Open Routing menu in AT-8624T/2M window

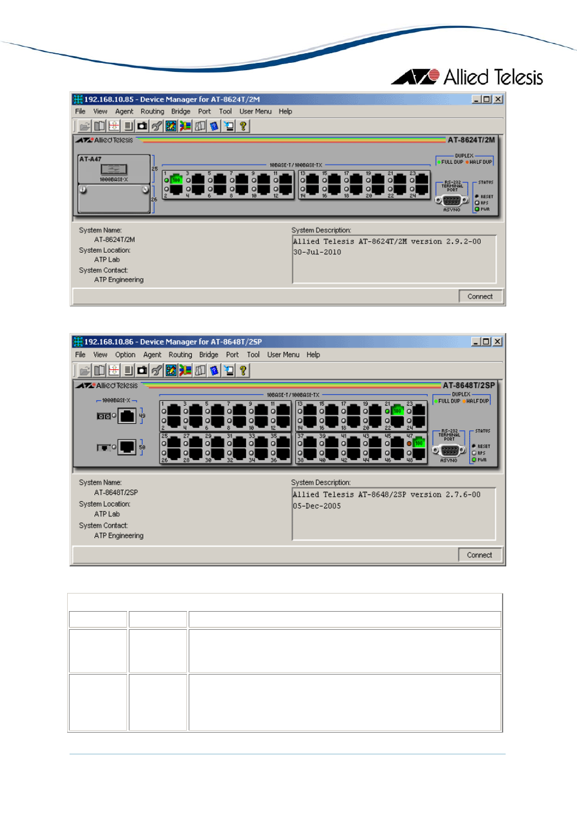click(152, 111)
